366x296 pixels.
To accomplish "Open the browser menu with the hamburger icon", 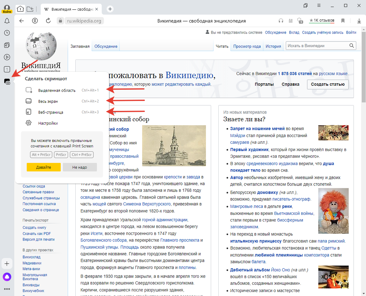I will pos(318,5).
